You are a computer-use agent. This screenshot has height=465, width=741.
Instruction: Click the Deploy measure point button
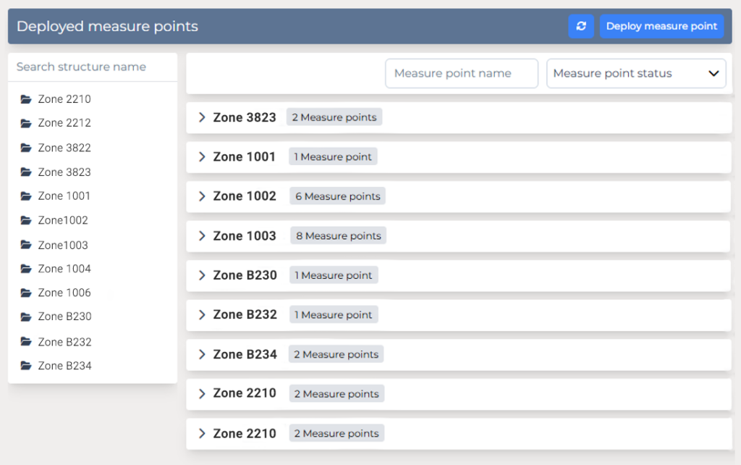point(661,26)
